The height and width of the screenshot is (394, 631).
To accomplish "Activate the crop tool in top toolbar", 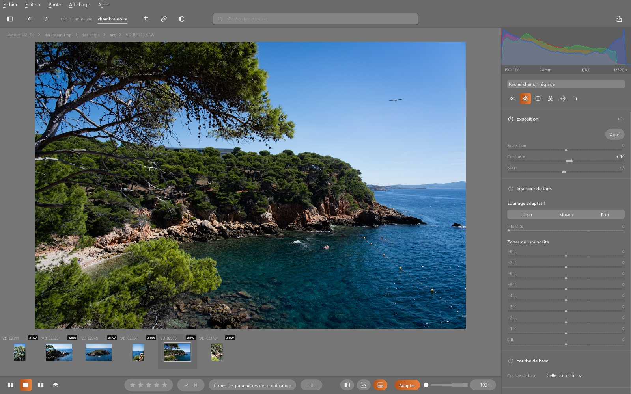I will pos(146,19).
